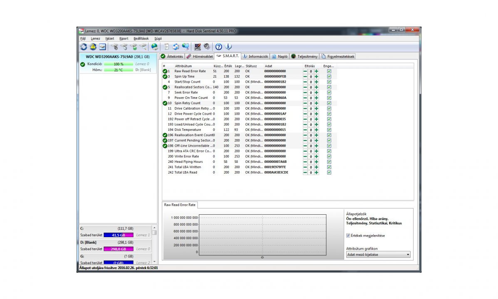Click the first disk test toolbar icon
Viewport: 498px width, 299px height.
115,47
